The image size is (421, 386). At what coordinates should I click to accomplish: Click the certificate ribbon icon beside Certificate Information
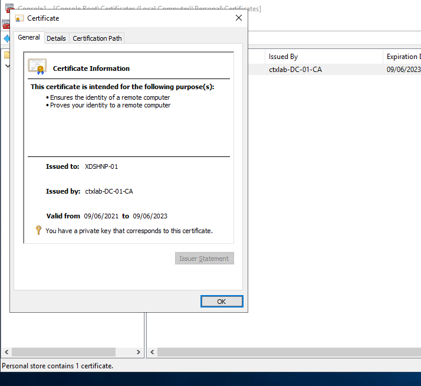click(37, 67)
